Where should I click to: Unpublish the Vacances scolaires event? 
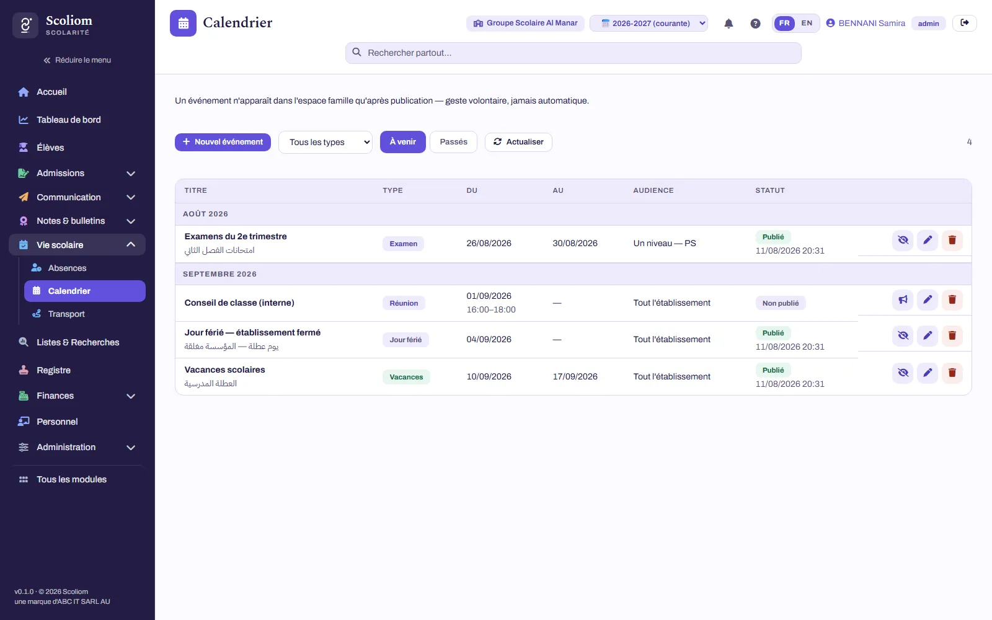(903, 373)
